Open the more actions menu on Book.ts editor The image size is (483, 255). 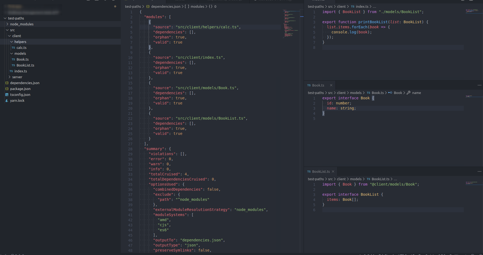tap(479, 85)
